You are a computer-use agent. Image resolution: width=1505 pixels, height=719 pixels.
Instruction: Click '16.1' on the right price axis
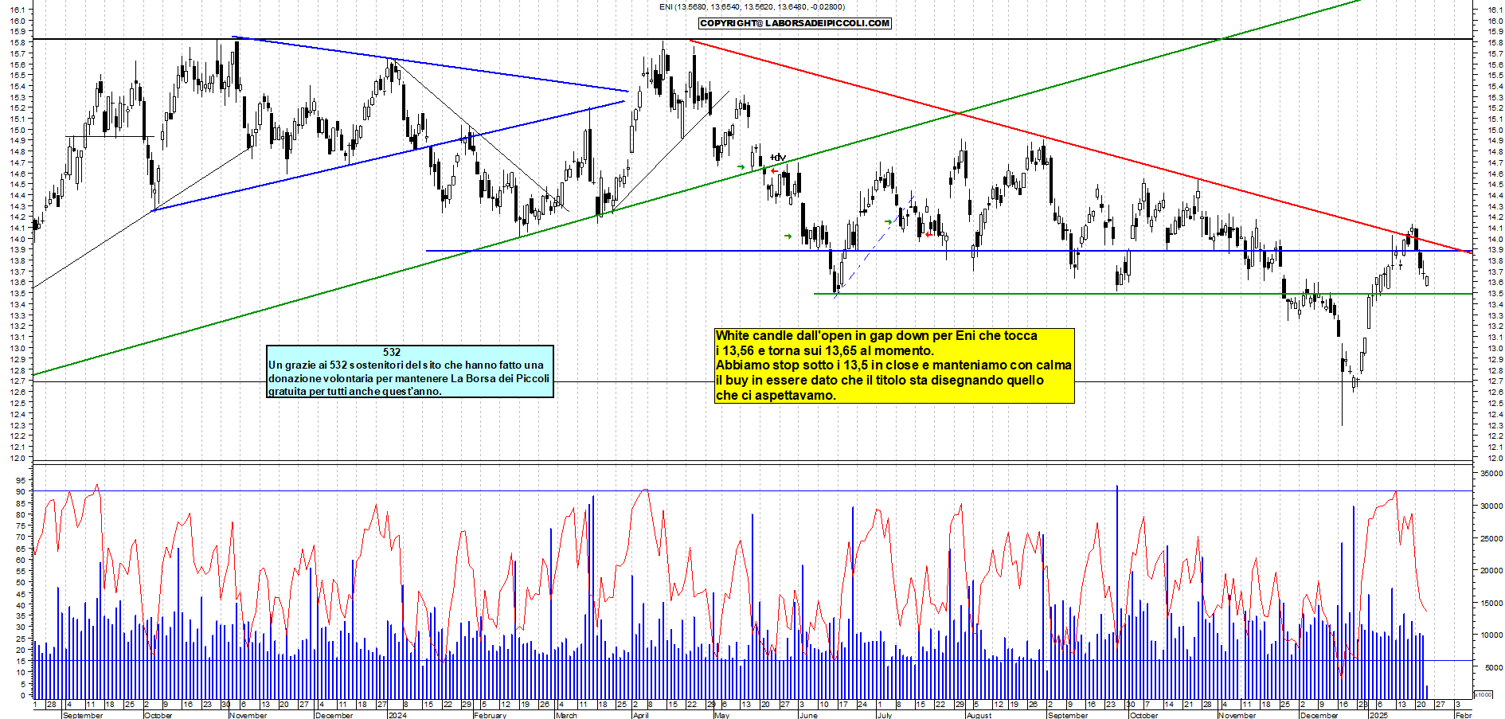[1495, 10]
